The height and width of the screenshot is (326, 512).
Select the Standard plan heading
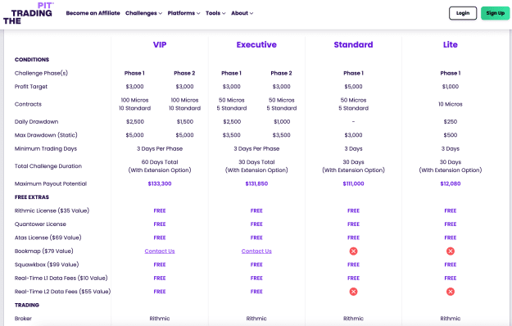[x=353, y=45]
